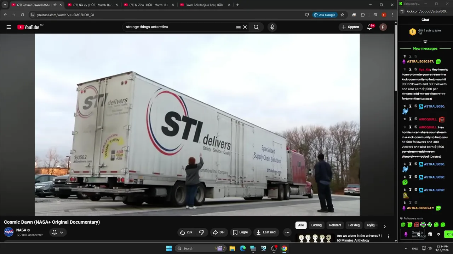
Task: Open YouTube notifications bell
Action: [x=369, y=27]
